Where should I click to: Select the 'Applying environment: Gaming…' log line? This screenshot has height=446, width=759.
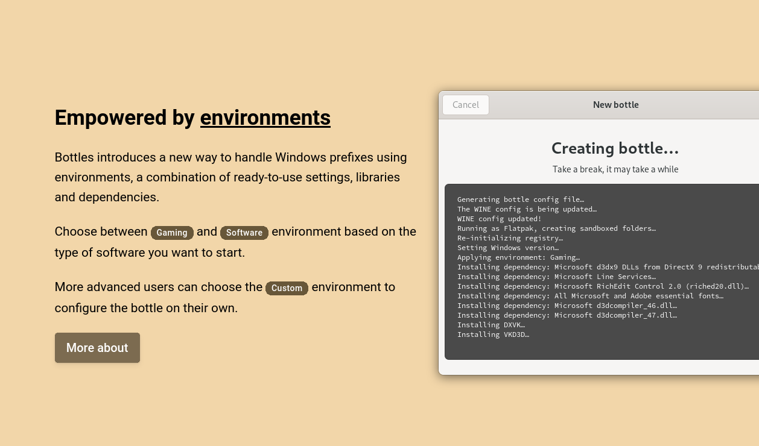pos(518,257)
